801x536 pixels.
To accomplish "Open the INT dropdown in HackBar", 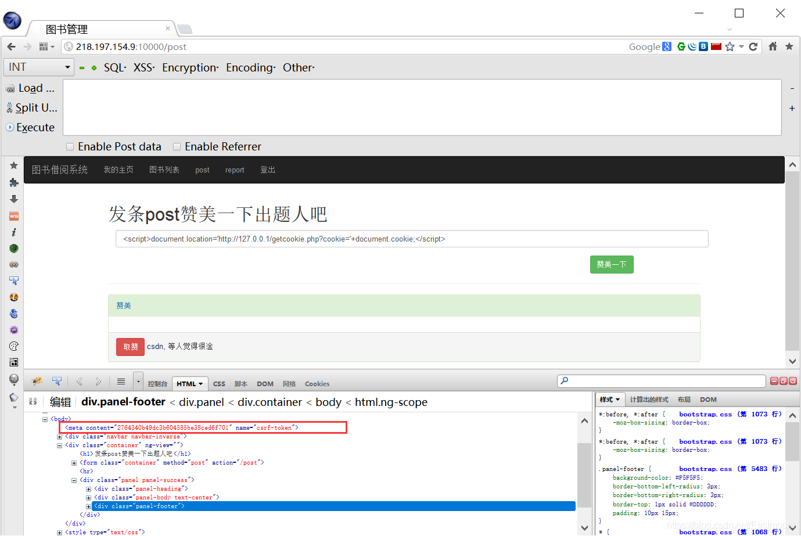I will point(39,67).
